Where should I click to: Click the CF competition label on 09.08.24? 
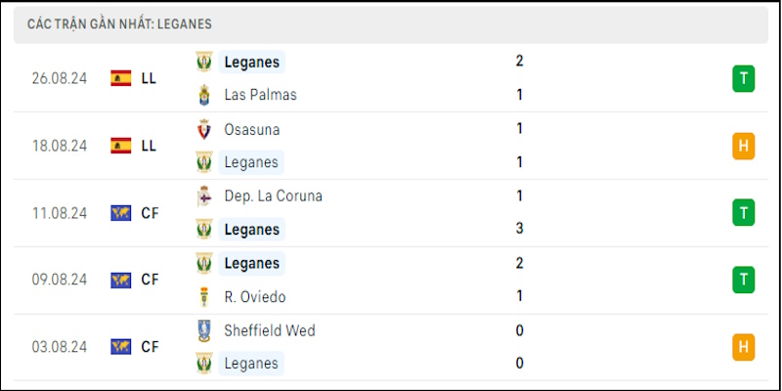click(150, 280)
